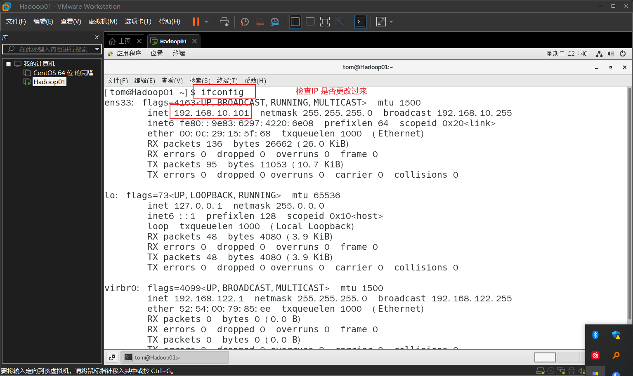This screenshot has height=376, width=633.
Task: Open terminal 终端(T) menu
Action: pos(227,81)
